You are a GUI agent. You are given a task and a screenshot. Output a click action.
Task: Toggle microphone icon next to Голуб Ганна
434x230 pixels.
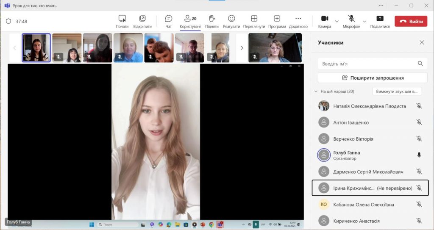419,155
